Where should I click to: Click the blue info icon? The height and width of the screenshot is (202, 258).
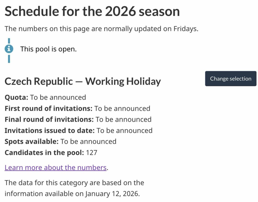click(x=9, y=49)
